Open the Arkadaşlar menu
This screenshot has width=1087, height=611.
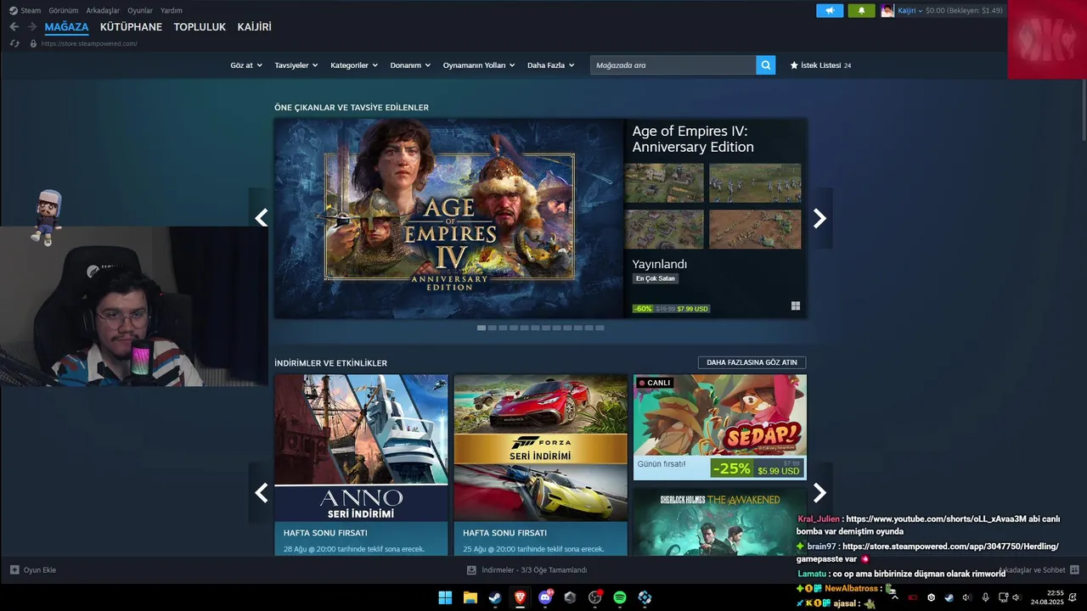[103, 11]
